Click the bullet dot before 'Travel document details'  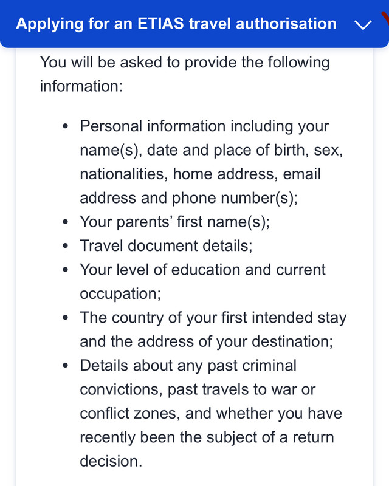(65, 246)
